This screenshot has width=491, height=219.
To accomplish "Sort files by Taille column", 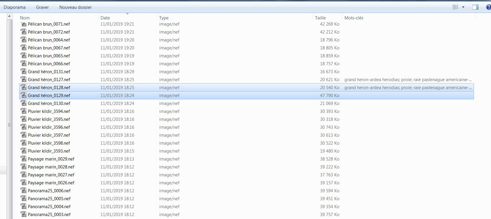I will click(x=320, y=18).
